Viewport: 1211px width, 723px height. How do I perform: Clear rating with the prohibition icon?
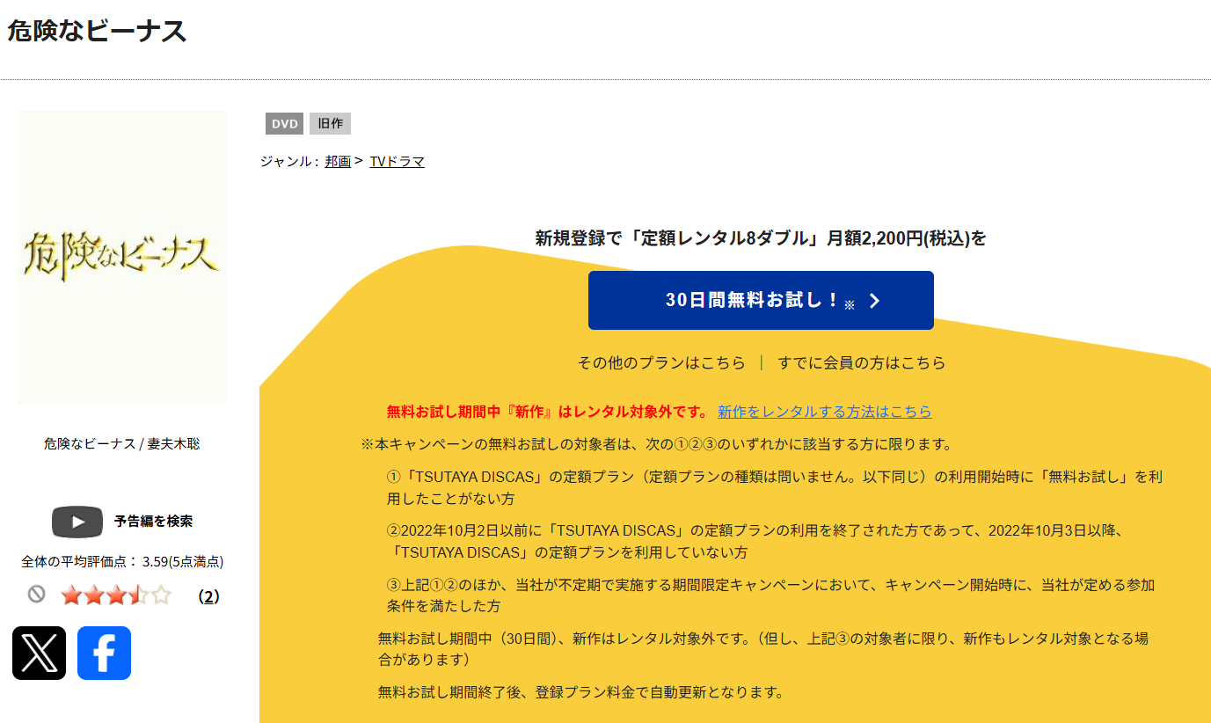[x=36, y=595]
